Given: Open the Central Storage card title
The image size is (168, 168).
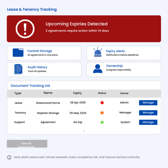Looking at the screenshot, I should pyautogui.click(x=40, y=51).
